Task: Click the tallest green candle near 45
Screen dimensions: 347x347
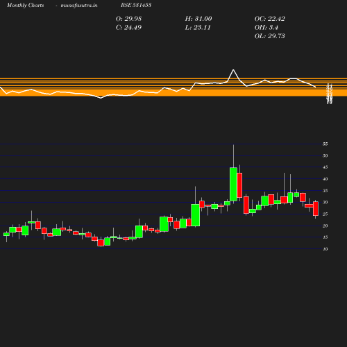Action: click(233, 184)
